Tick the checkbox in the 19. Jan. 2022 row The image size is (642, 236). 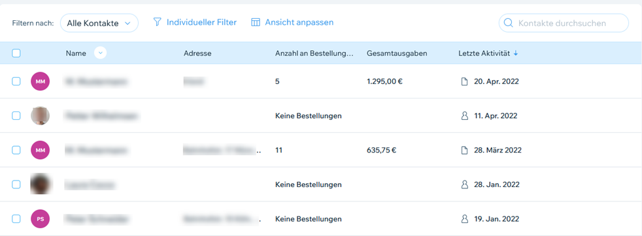click(x=16, y=219)
